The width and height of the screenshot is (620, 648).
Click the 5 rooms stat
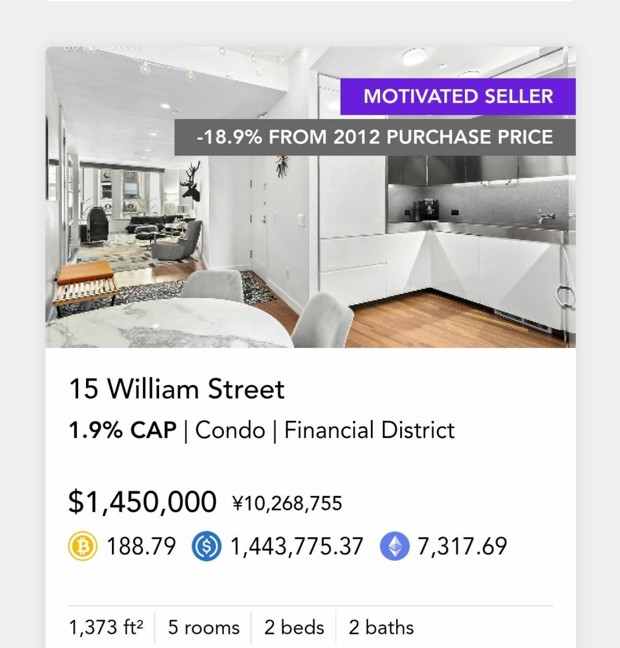(204, 628)
